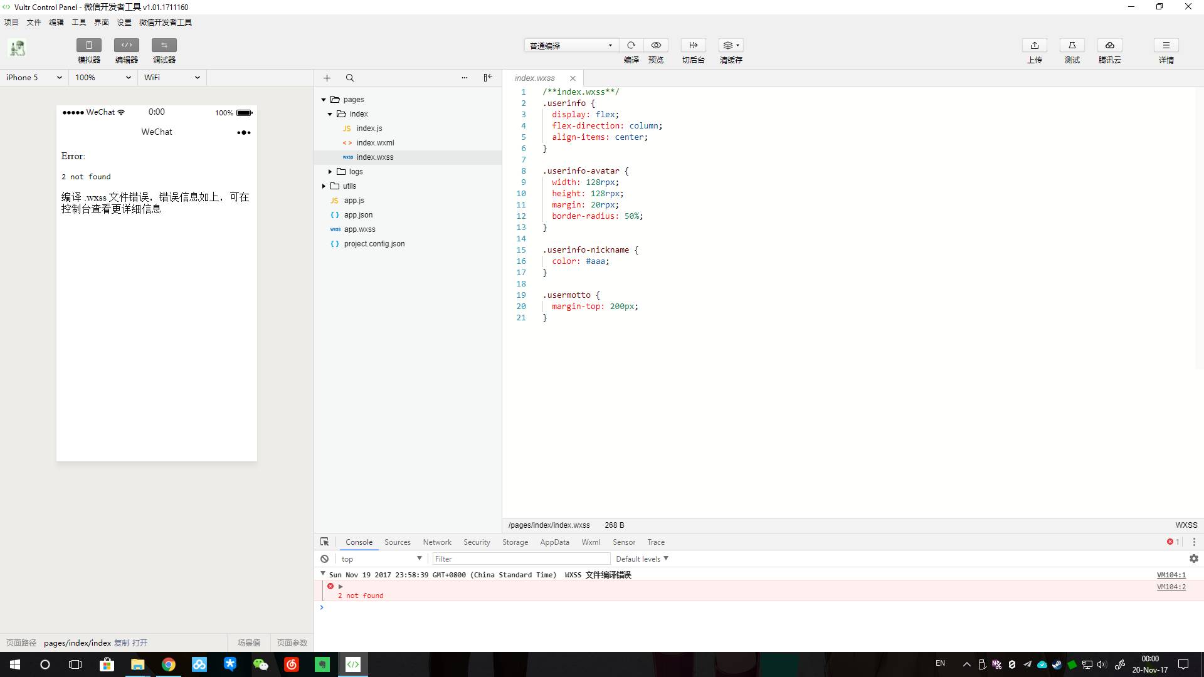Screen dimensions: 1204x677
Task: Open the compile mode dropdown
Action: [x=571, y=45]
